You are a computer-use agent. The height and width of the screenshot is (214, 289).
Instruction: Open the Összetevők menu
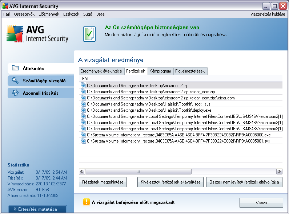point(24,14)
